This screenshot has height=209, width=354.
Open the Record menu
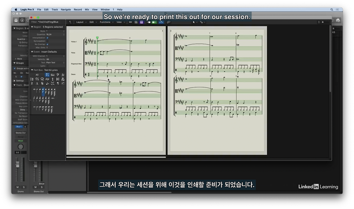click(x=78, y=9)
